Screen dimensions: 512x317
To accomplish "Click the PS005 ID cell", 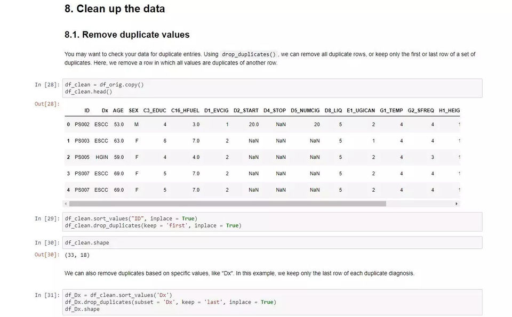I will [82, 157].
